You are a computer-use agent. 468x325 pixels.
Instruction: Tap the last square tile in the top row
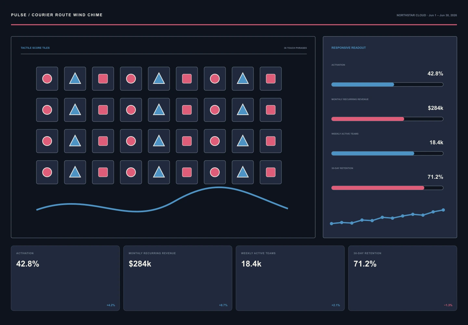tap(271, 79)
